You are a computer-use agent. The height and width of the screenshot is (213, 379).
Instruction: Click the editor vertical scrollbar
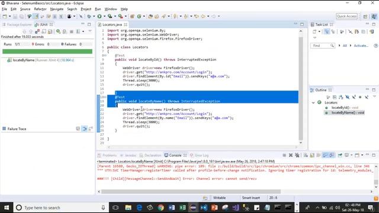[x=301, y=88]
